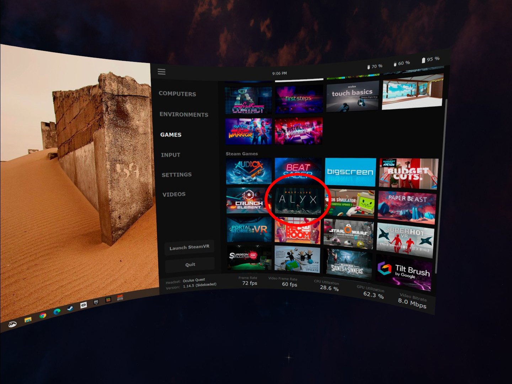
Task: Launch Tilt Brush by Google
Action: click(404, 273)
